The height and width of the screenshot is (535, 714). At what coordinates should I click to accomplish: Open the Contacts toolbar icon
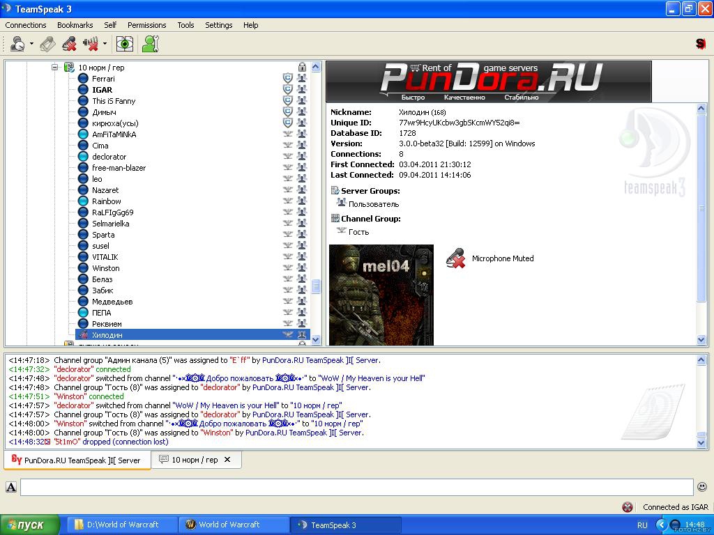[151, 44]
